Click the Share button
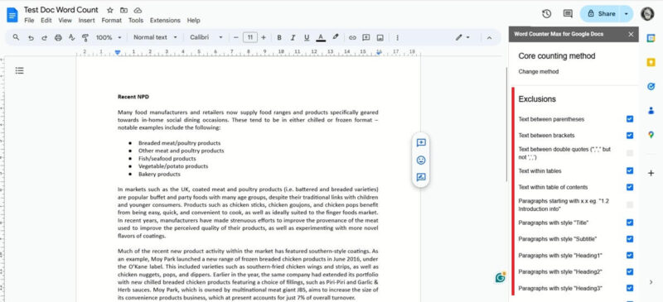This screenshot has width=663, height=302. pyautogui.click(x=600, y=14)
